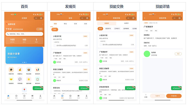Switch to the 我想学 segment
The width and height of the screenshot is (188, 106).
[x=126, y=23]
